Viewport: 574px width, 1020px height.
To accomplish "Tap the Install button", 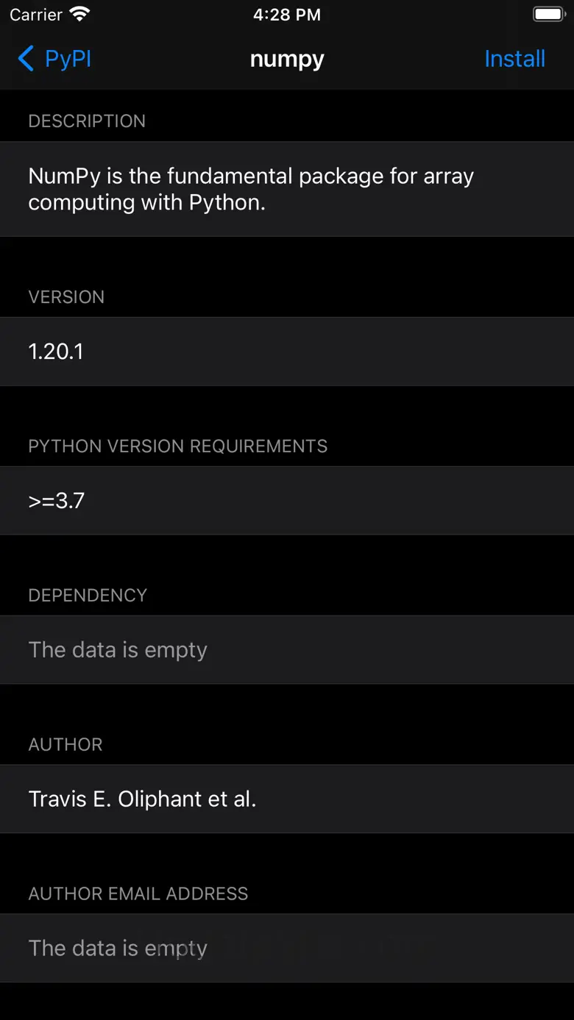I will click(x=514, y=59).
